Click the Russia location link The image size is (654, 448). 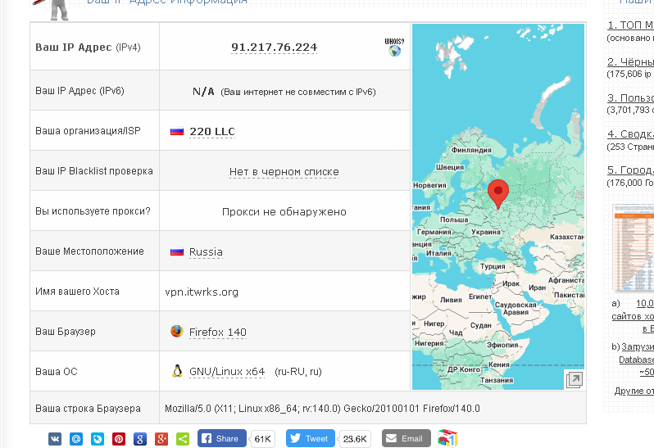(206, 252)
